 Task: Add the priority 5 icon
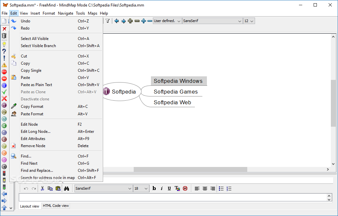click(x=4, y=133)
